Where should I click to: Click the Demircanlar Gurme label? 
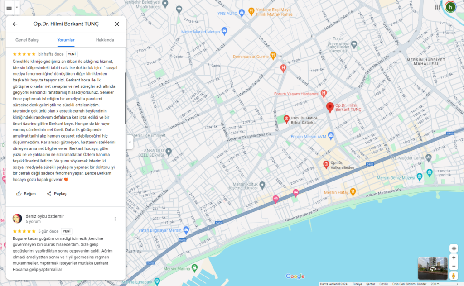click(x=251, y=57)
